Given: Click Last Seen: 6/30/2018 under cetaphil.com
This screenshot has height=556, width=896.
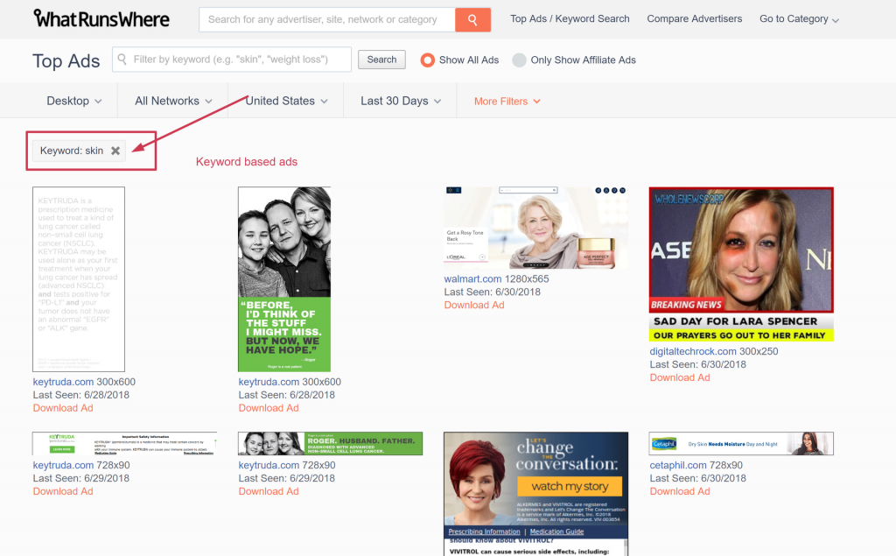Looking at the screenshot, I should [697, 478].
